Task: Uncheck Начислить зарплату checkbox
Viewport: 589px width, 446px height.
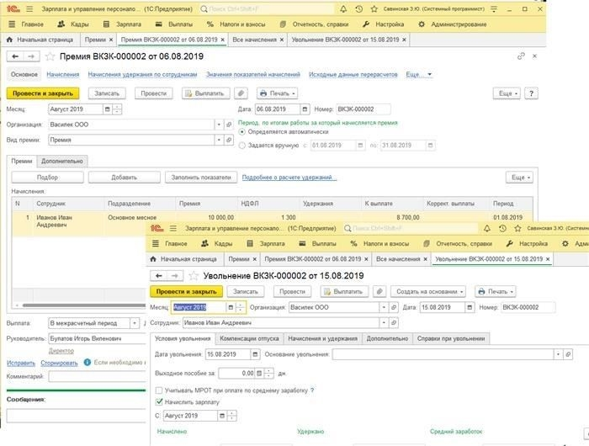Action: 159,402
